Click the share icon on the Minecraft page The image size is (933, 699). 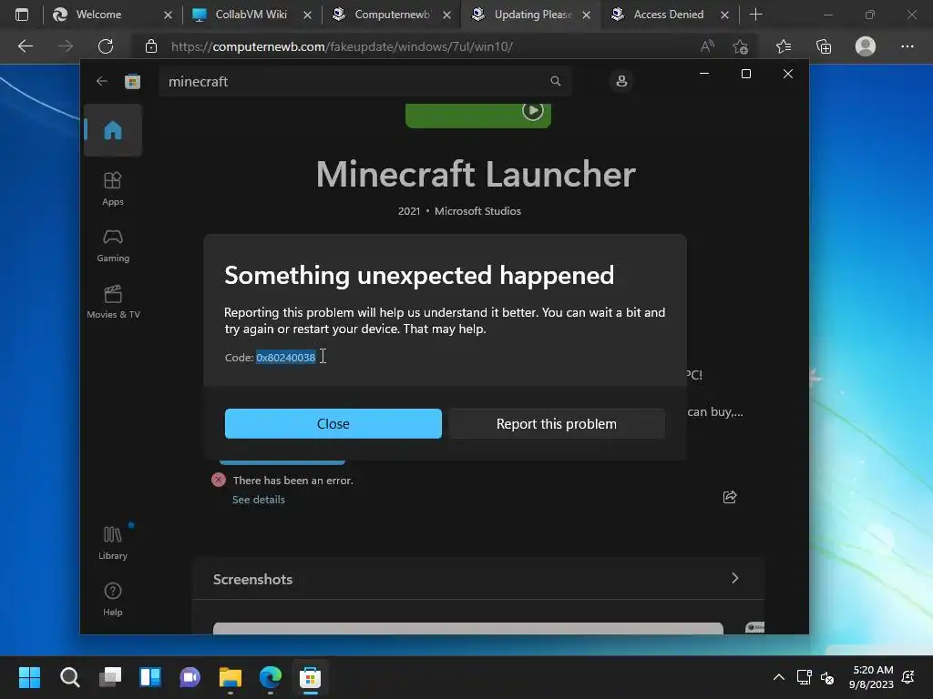click(x=730, y=497)
